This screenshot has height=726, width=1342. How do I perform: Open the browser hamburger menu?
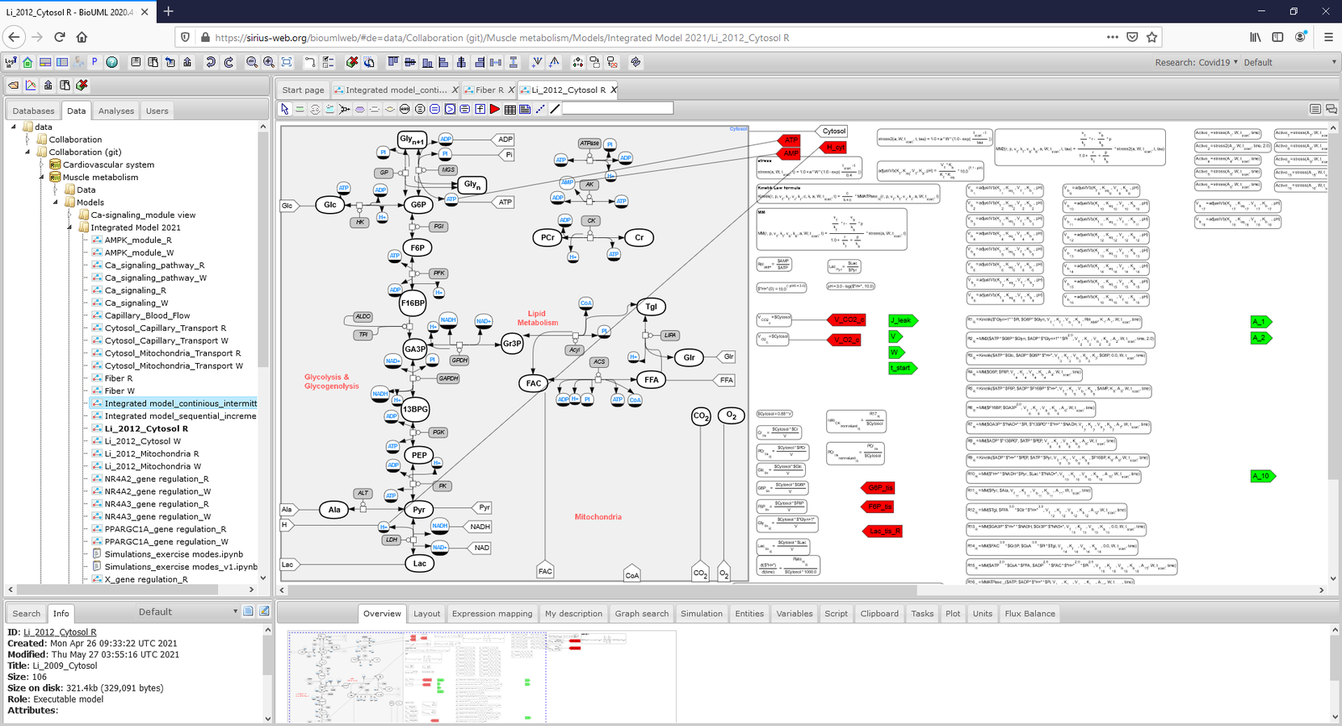tap(1328, 37)
